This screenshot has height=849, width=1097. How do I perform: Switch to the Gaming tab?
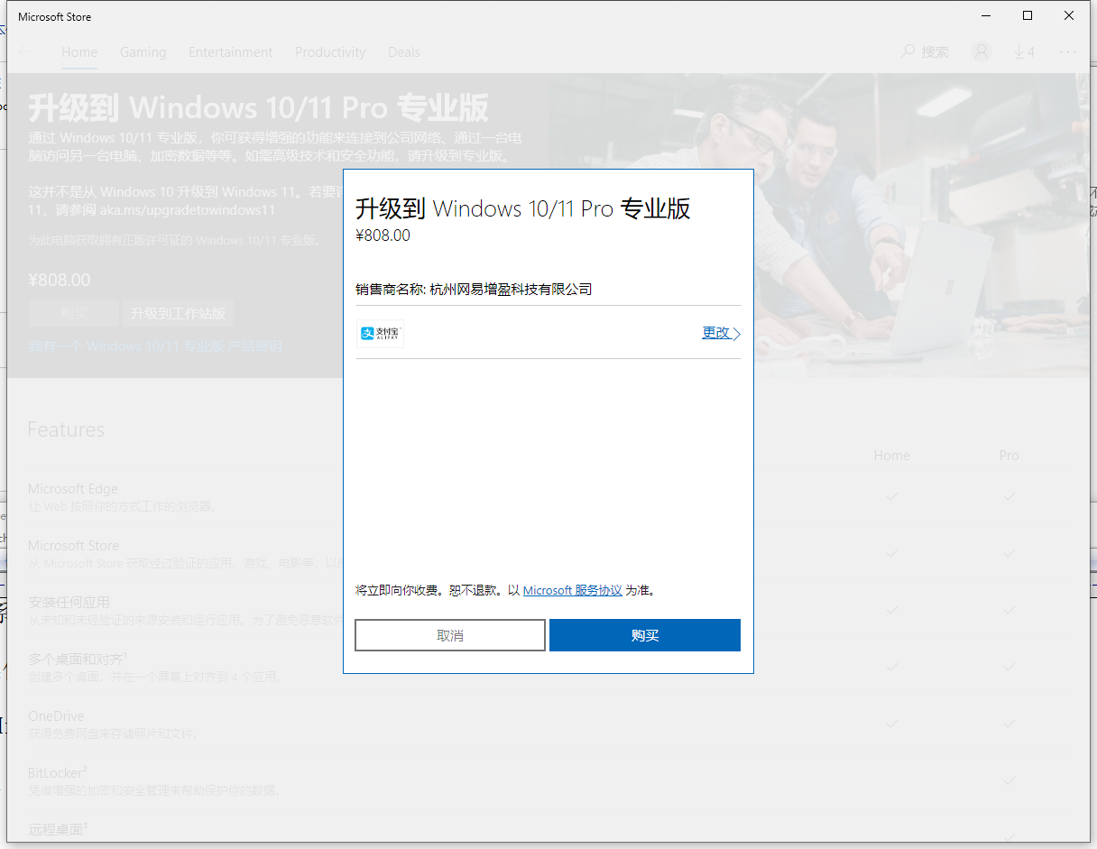143,52
